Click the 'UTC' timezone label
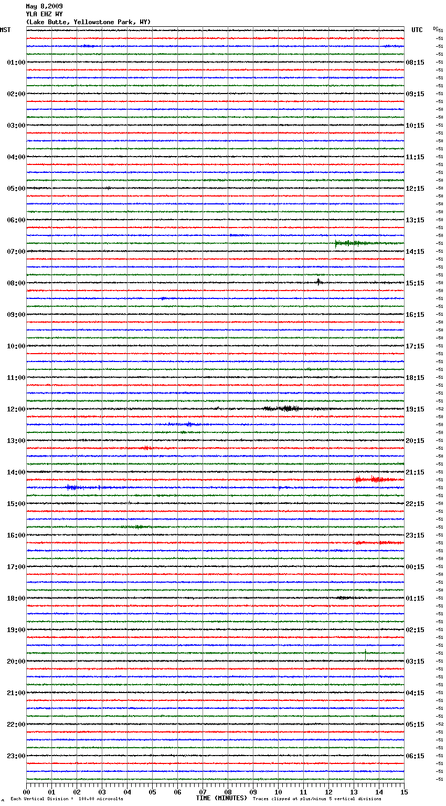The width and height of the screenshot is (446, 806). click(417, 30)
